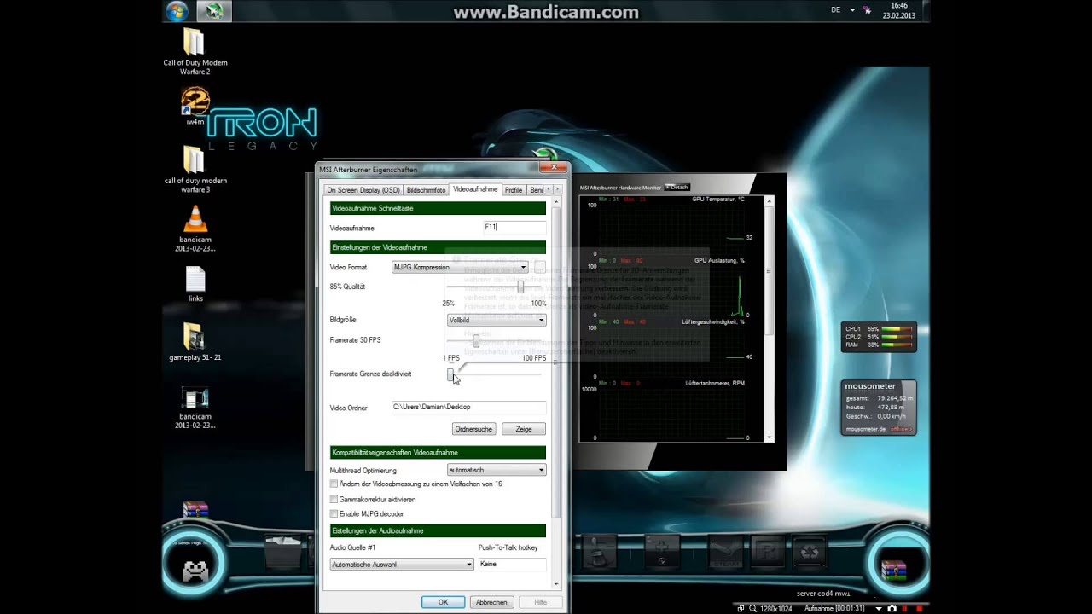Click the microphone-style icon in the dock

[x=598, y=553]
